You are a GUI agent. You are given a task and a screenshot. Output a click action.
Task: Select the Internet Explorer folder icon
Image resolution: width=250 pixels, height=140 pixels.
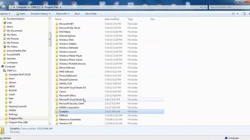pos(57,36)
